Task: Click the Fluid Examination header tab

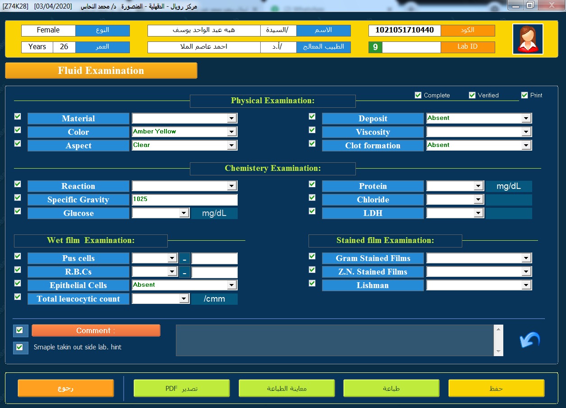Action: coord(101,71)
